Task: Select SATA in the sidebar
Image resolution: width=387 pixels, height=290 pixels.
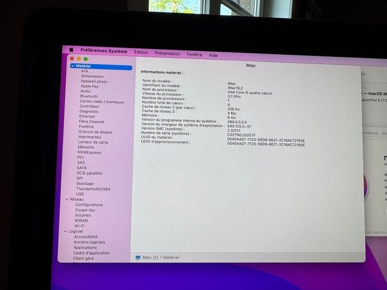Action: click(x=82, y=168)
